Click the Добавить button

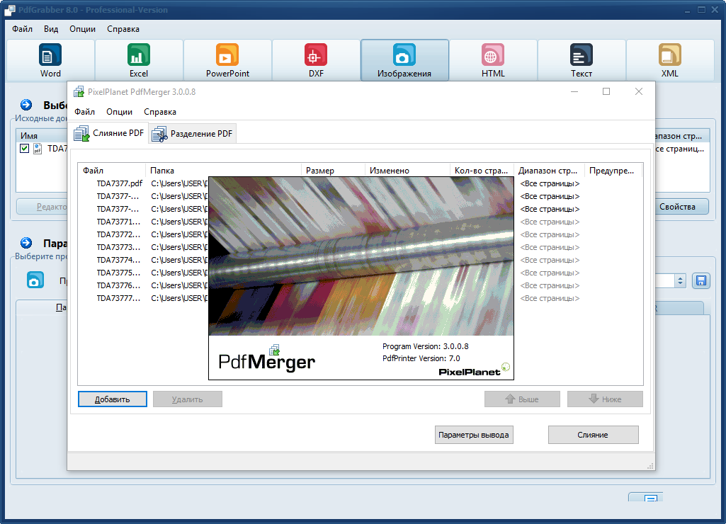coord(113,399)
